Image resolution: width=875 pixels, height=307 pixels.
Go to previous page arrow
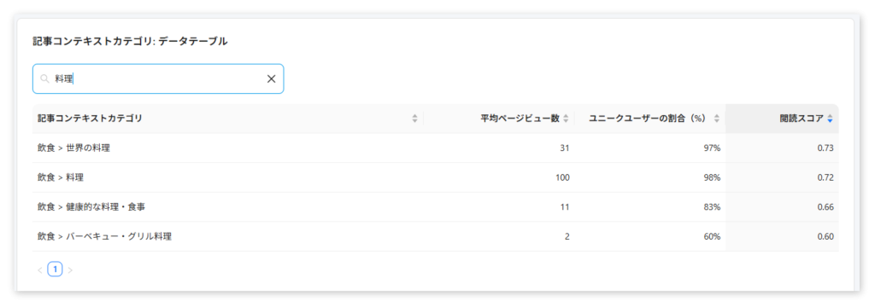pyautogui.click(x=39, y=270)
